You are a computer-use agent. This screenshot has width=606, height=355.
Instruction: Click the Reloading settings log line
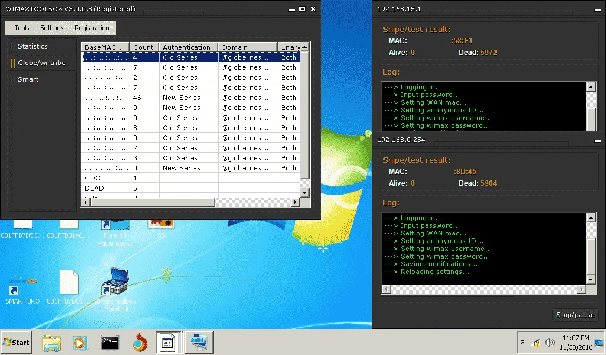click(x=427, y=272)
